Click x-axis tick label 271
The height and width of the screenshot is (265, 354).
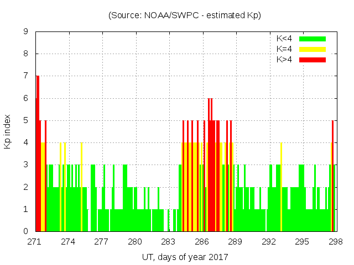[35, 242]
